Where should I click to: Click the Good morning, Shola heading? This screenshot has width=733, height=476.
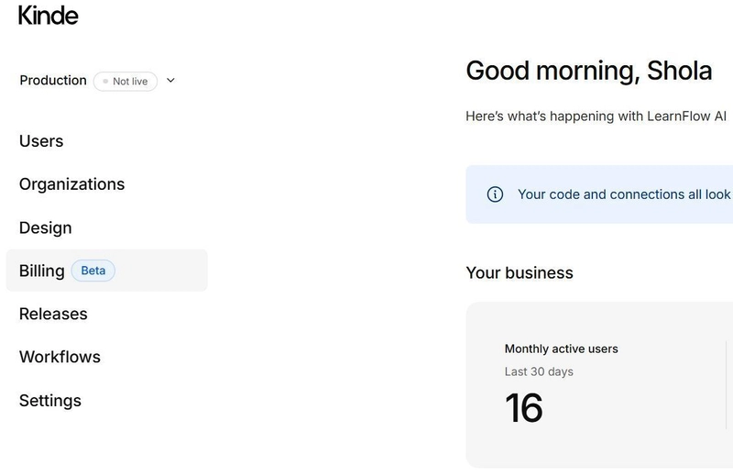click(x=589, y=72)
